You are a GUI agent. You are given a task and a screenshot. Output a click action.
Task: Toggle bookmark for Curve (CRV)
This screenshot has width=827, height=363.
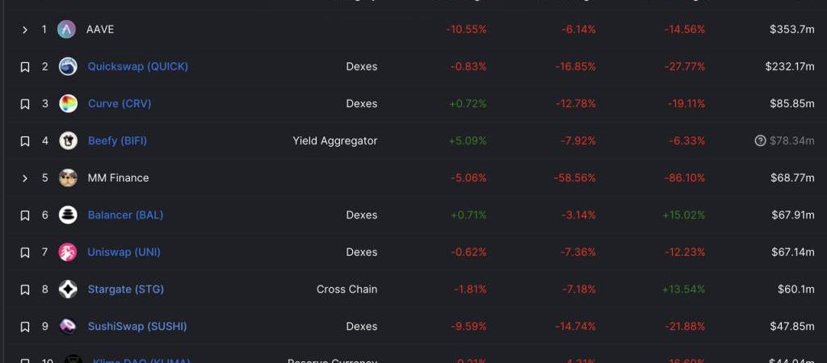pyautogui.click(x=25, y=104)
